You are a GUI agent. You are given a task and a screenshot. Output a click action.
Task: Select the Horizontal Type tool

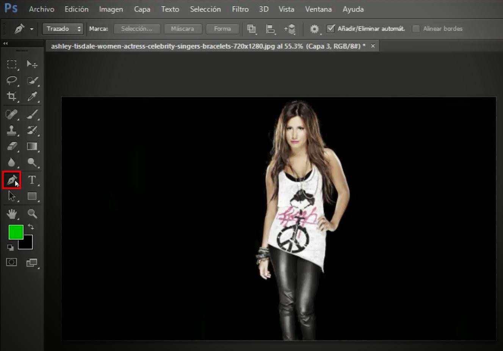coord(32,180)
